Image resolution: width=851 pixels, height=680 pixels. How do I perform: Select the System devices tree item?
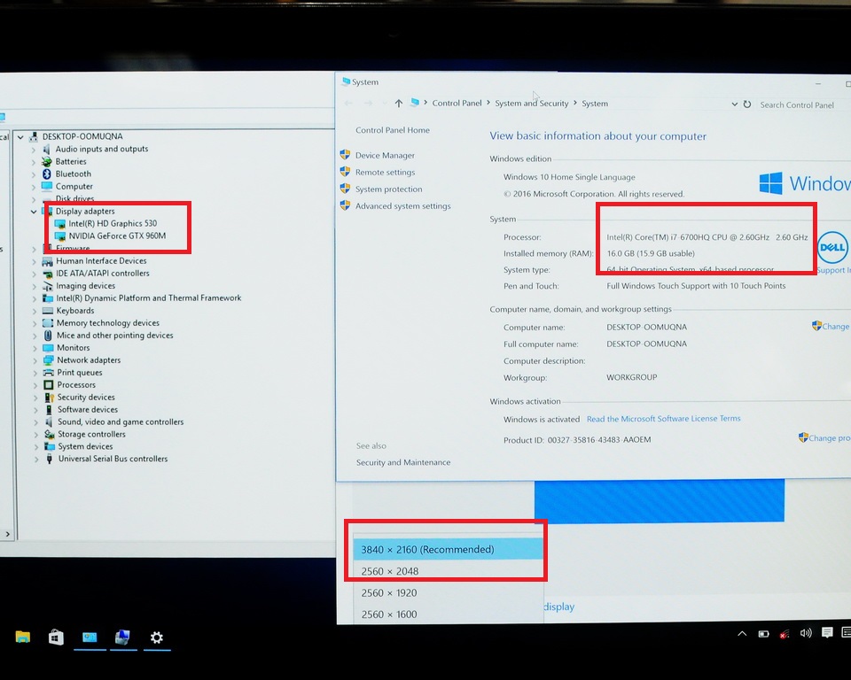(85, 447)
